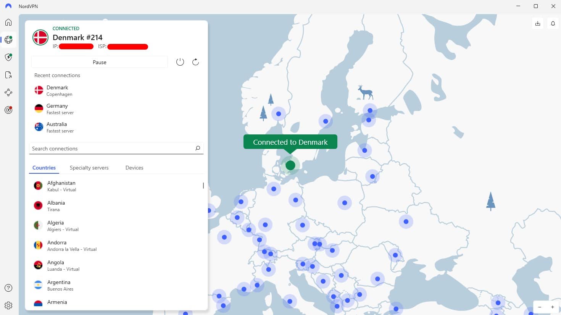Open Settings gear icon

[8, 305]
